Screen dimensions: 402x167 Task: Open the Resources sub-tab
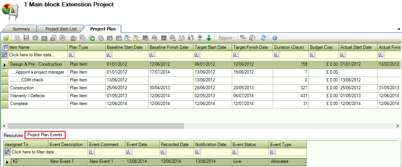[x=13, y=135]
